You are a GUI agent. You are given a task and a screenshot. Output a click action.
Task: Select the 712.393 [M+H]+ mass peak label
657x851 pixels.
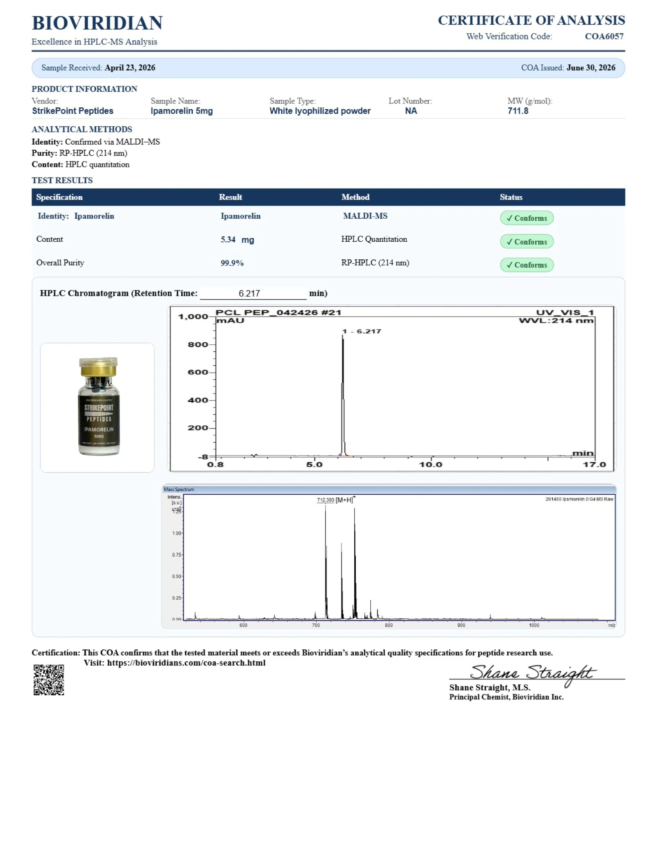coord(336,500)
